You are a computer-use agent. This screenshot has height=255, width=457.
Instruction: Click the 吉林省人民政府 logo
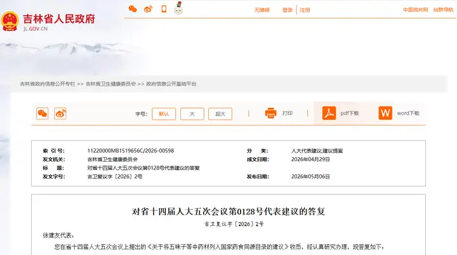click(48, 22)
